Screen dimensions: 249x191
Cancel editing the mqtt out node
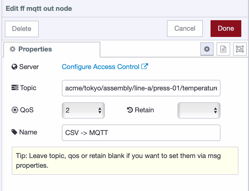pyautogui.click(x=185, y=28)
